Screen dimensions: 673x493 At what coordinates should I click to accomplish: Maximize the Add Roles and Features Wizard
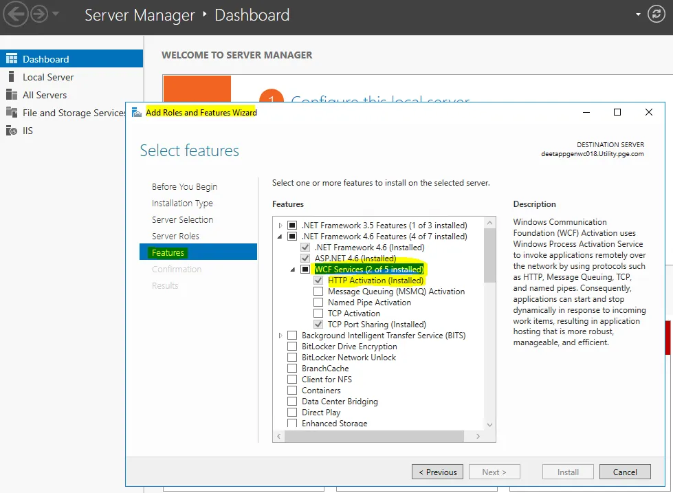pos(617,112)
